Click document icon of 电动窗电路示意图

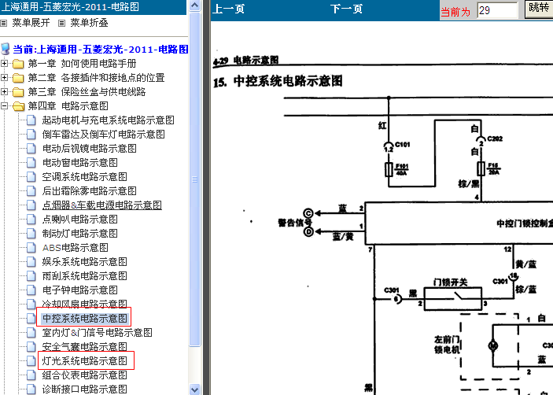click(x=31, y=163)
